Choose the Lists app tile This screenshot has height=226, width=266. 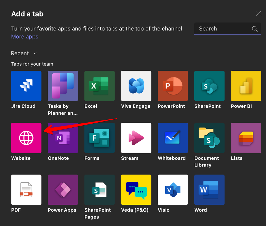[246, 138]
